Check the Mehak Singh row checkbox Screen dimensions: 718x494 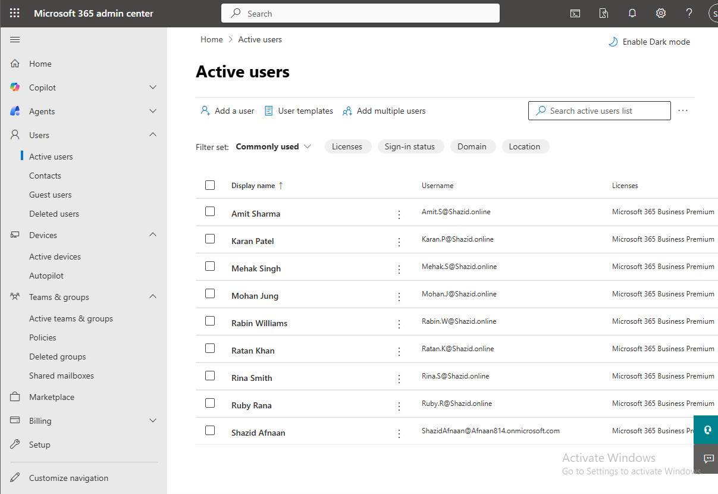pyautogui.click(x=210, y=266)
